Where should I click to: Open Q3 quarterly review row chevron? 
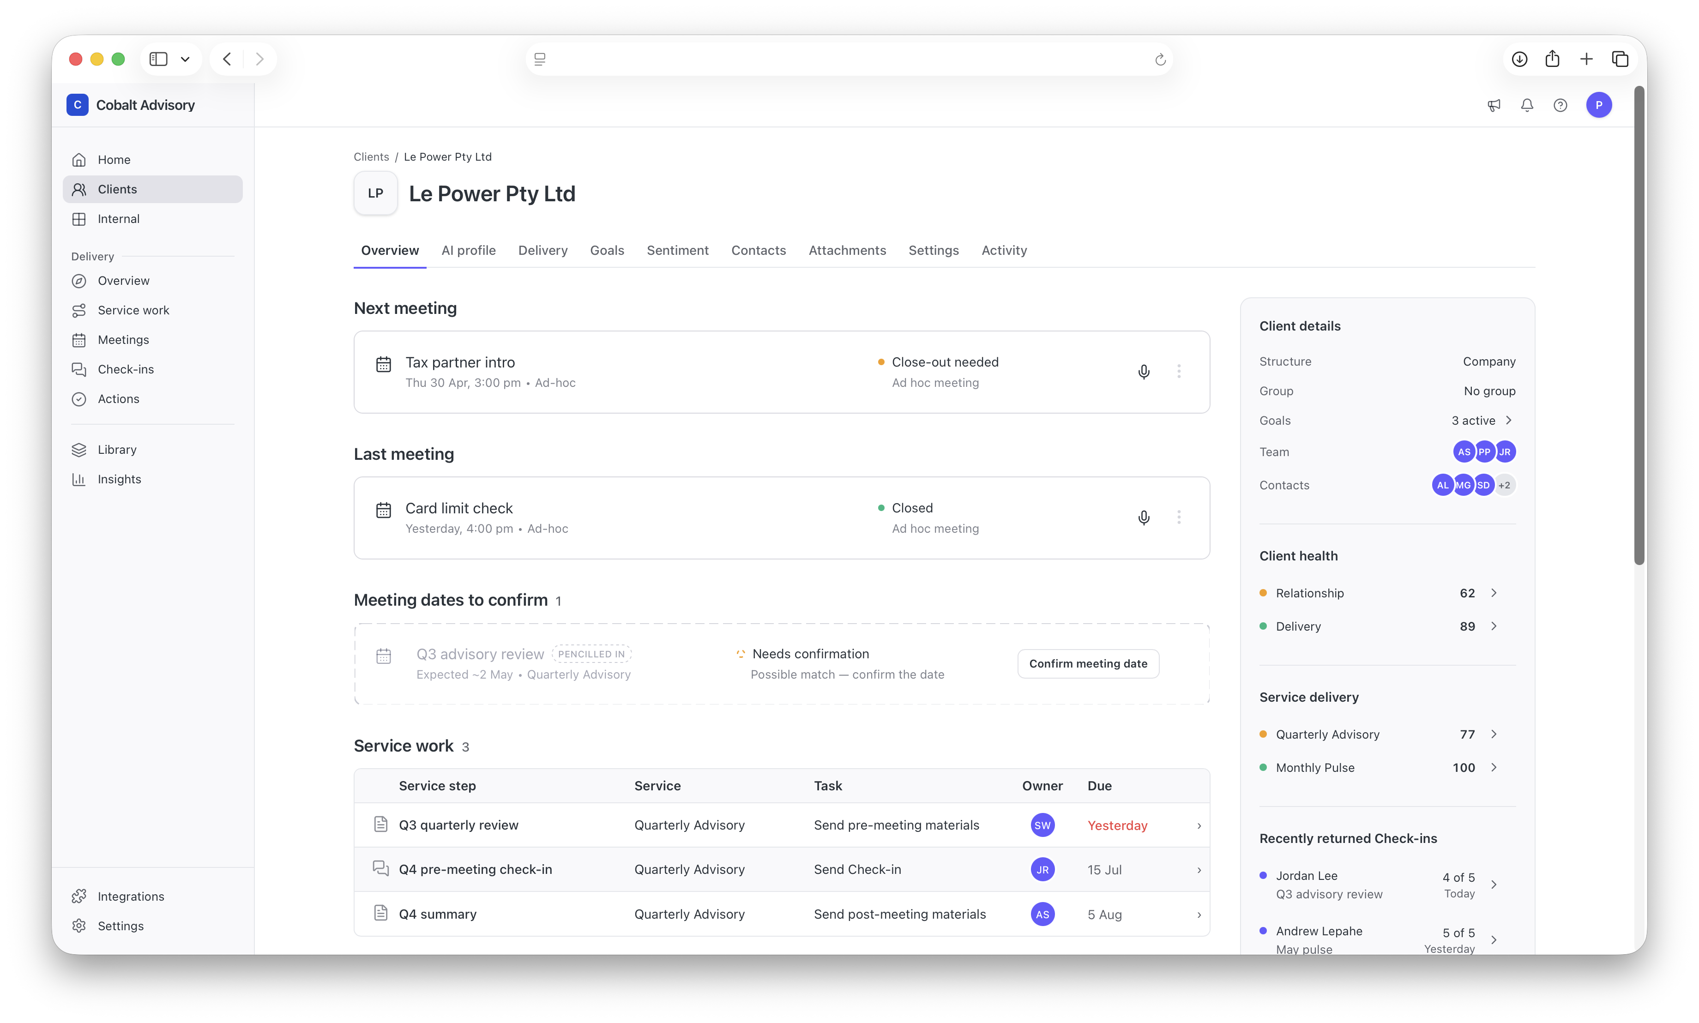point(1199,826)
